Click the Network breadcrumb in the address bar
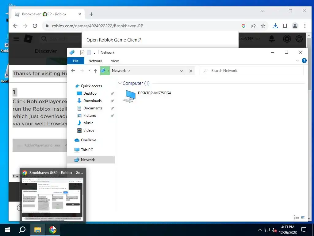 click(119, 71)
